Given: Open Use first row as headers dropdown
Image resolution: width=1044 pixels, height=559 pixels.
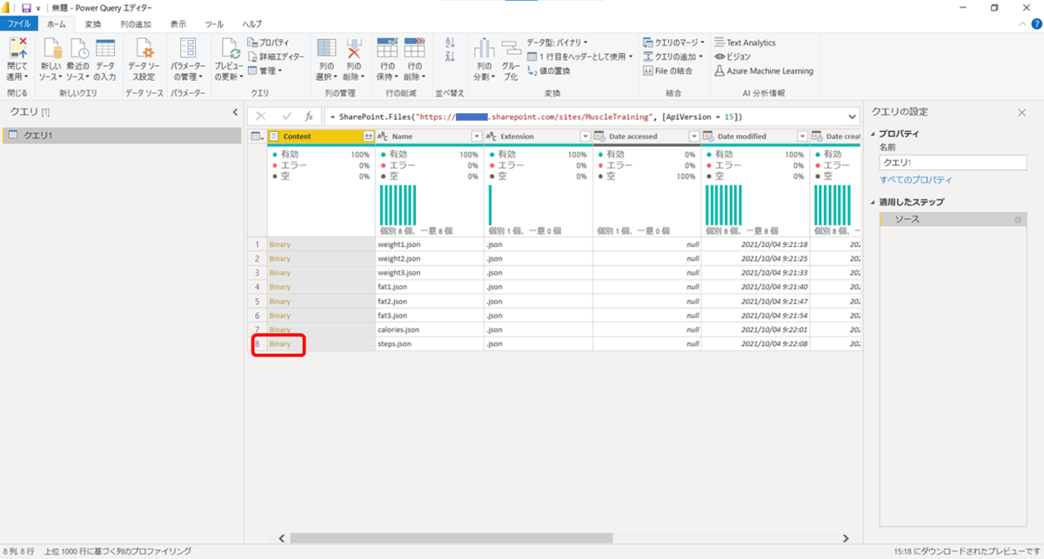Looking at the screenshot, I should tap(580, 57).
